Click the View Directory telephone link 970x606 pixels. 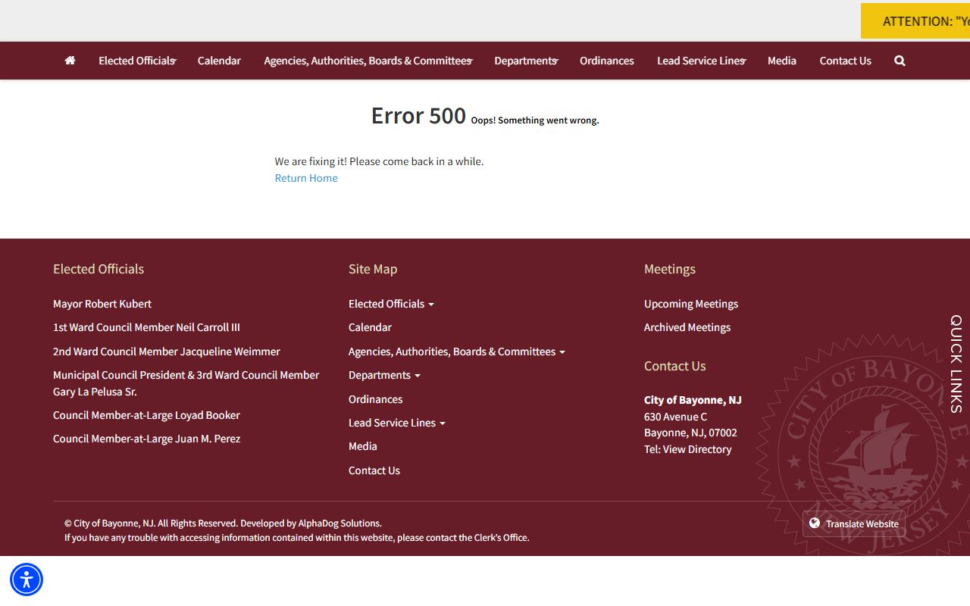coord(697,449)
